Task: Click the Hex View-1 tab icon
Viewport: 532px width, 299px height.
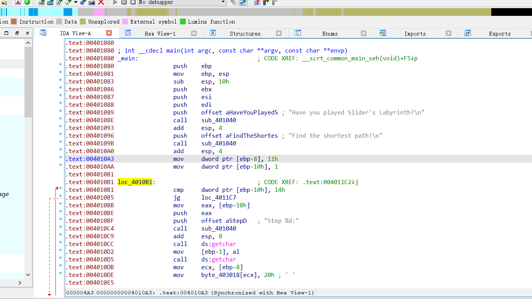Action: pos(128,33)
